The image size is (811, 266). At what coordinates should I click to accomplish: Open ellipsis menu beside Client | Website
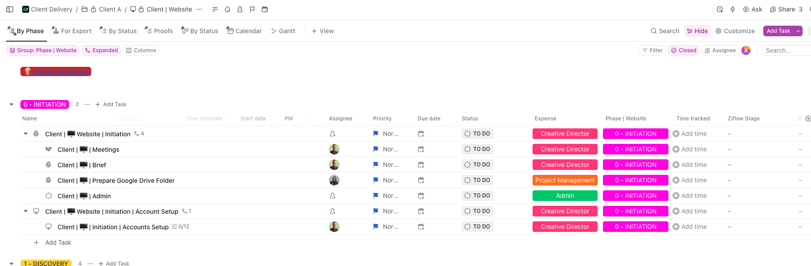pyautogui.click(x=199, y=9)
